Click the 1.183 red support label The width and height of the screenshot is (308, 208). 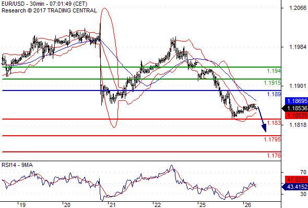pyautogui.click(x=274, y=123)
